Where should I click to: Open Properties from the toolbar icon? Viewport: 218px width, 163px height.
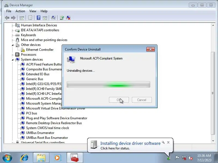click(x=30, y=18)
